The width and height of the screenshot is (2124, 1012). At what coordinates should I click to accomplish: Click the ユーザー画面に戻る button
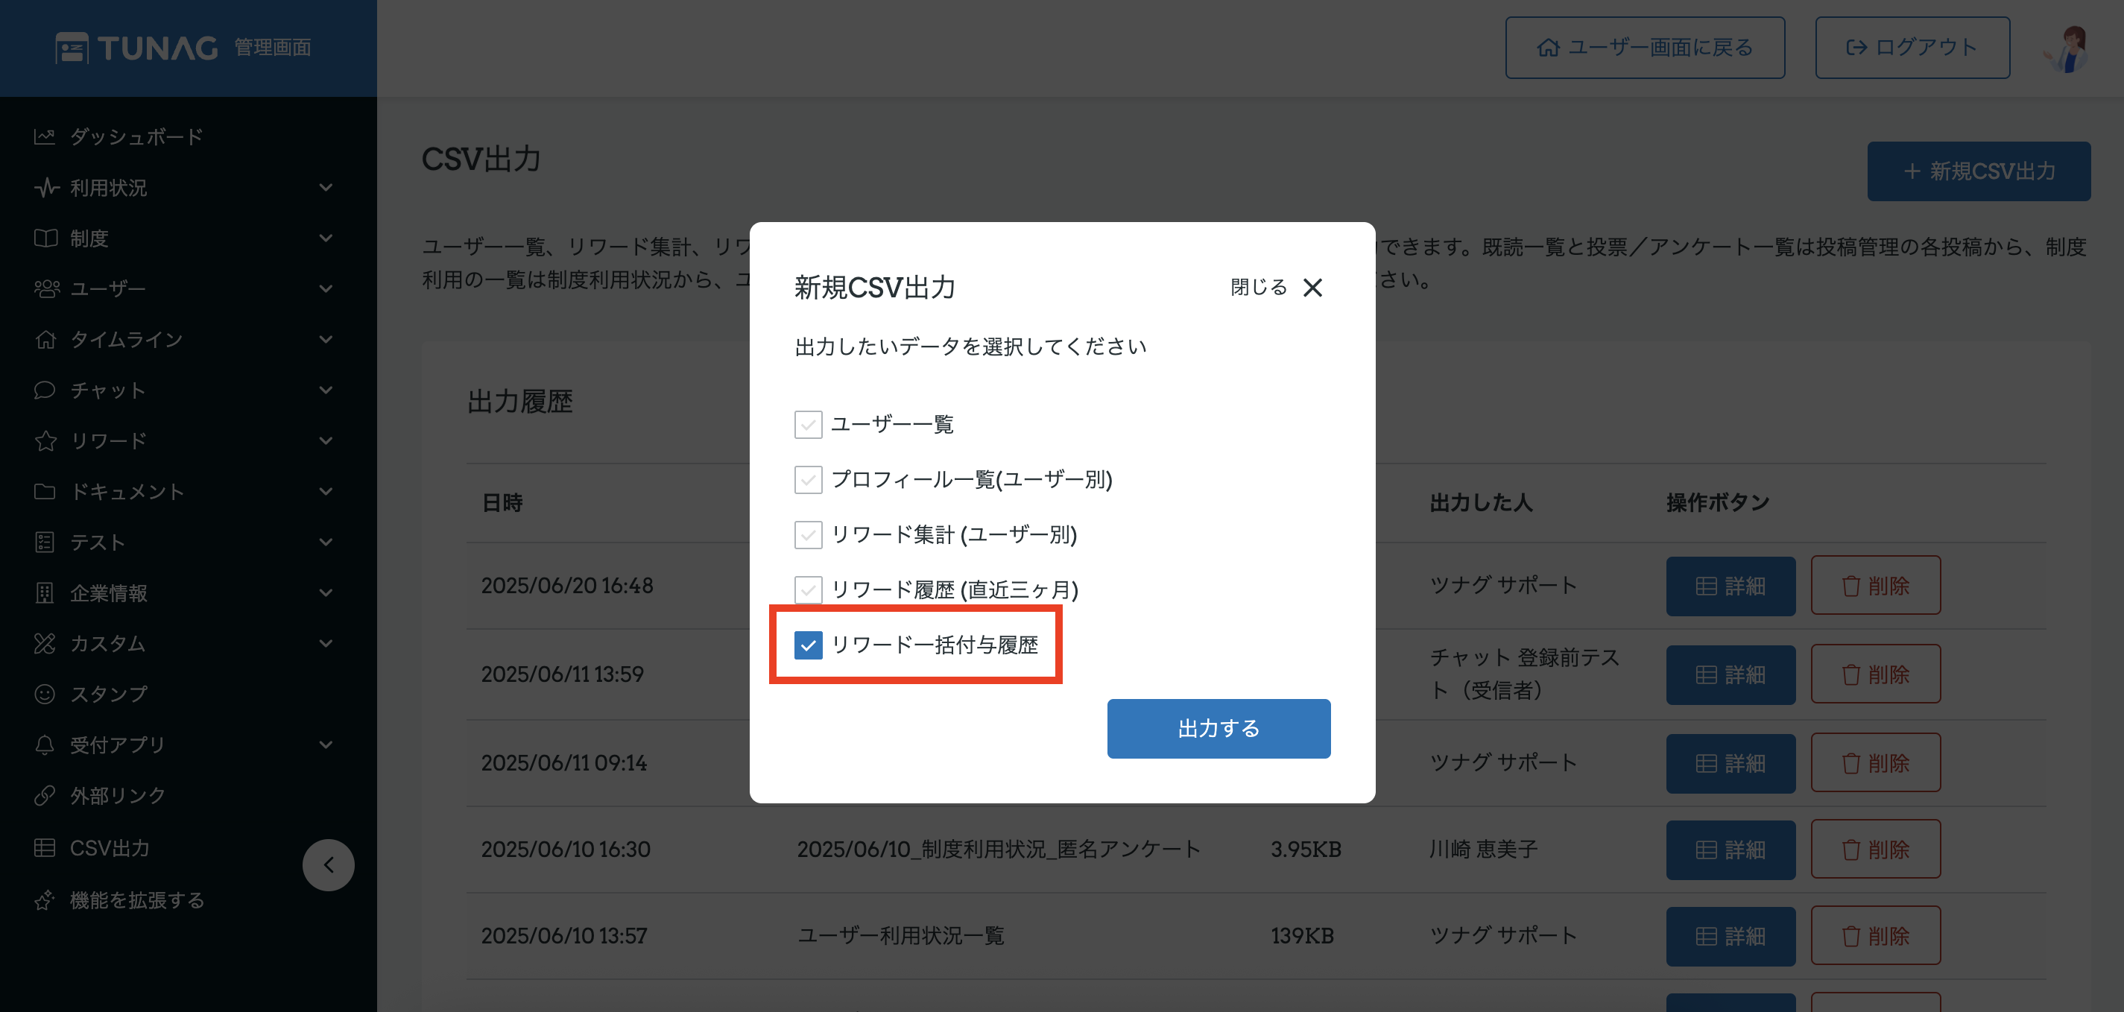coord(1644,48)
